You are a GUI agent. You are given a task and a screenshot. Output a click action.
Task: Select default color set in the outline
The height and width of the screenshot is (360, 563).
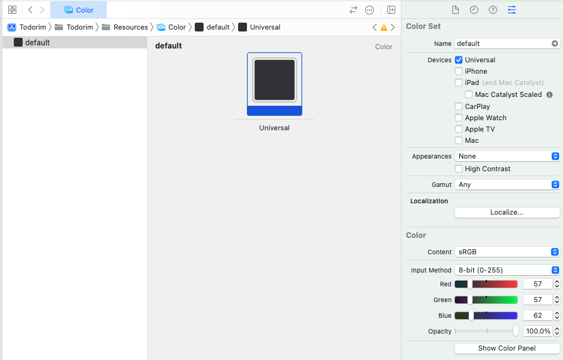pyautogui.click(x=75, y=42)
